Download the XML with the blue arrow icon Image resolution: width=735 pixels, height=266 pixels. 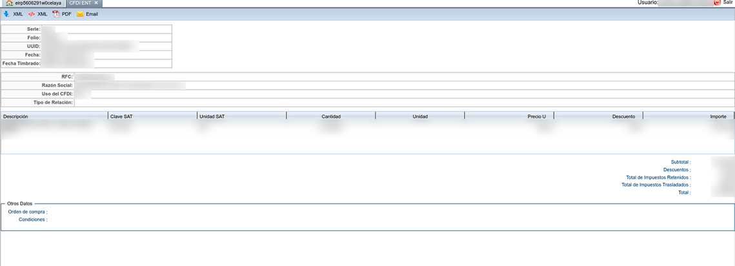click(x=6, y=14)
